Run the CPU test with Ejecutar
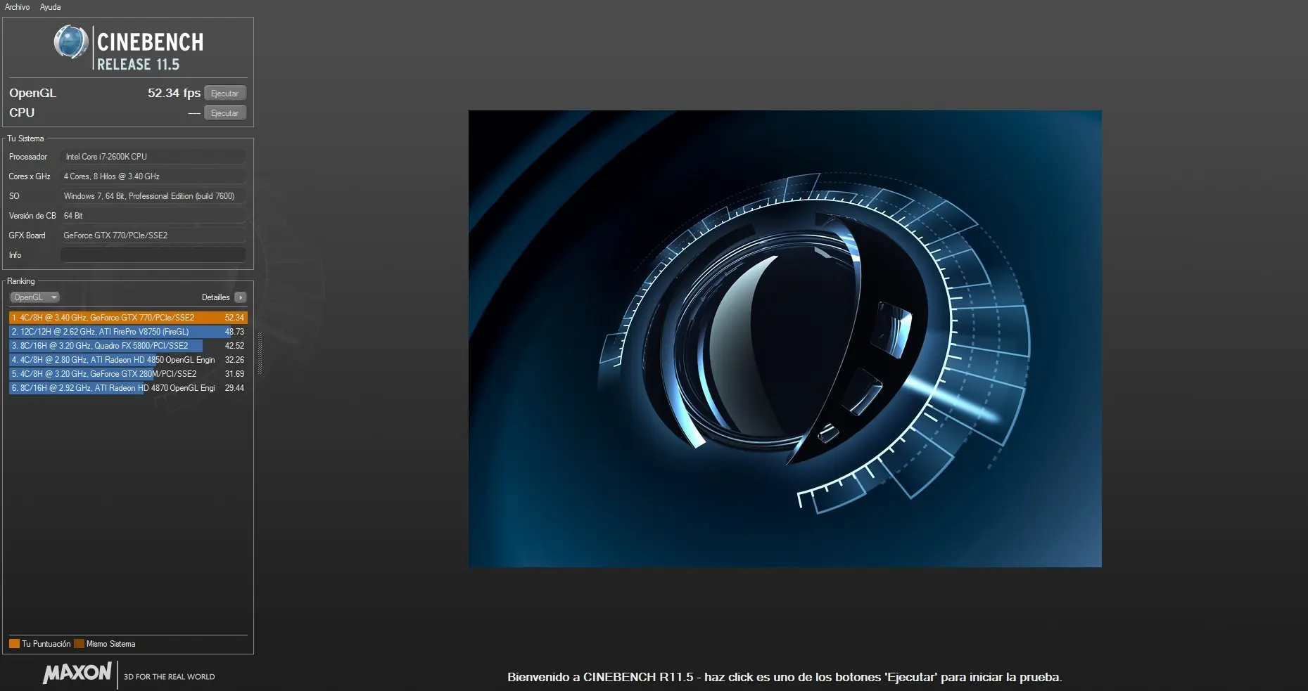Viewport: 1308px width, 691px height. point(225,113)
